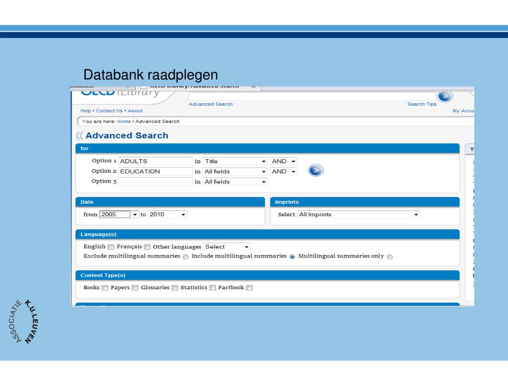508x381 pixels.
Task: Open the Option 2 AND operator dropdown
Action: (x=283, y=172)
